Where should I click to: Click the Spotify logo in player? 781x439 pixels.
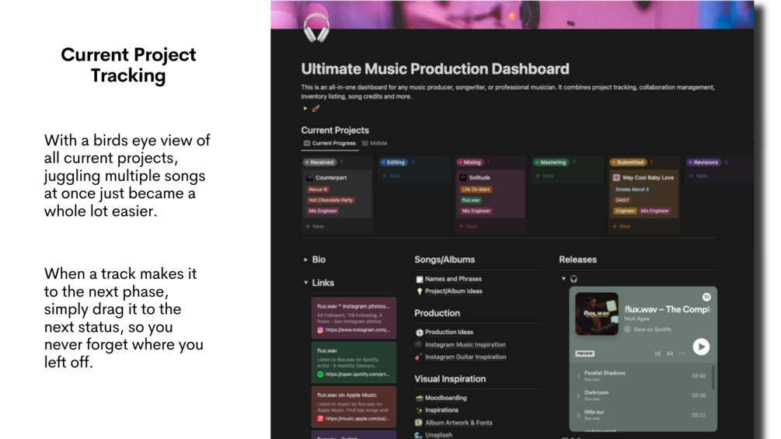coord(706,297)
